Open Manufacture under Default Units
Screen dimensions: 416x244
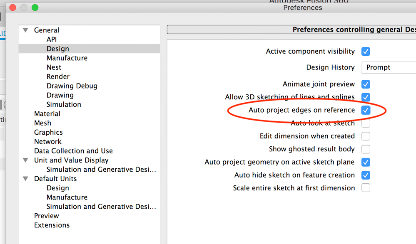click(67, 197)
